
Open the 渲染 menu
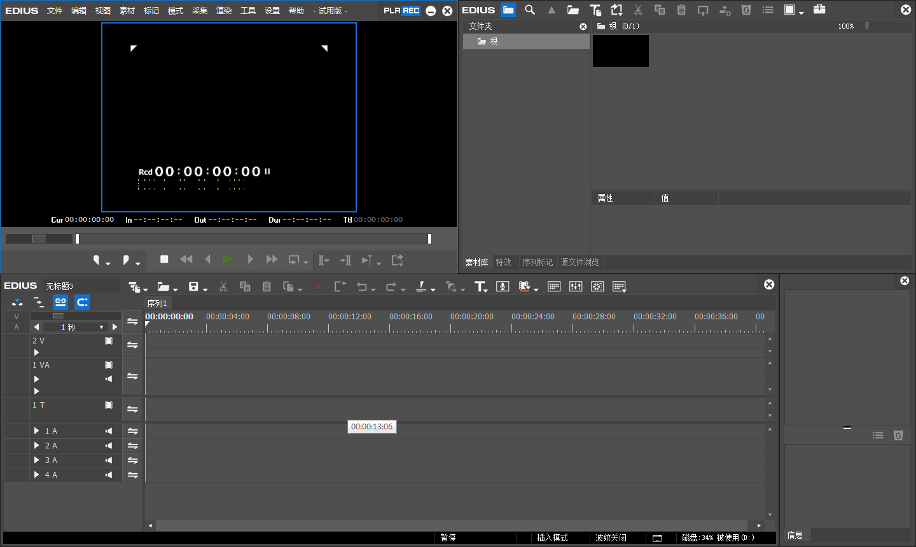224,11
